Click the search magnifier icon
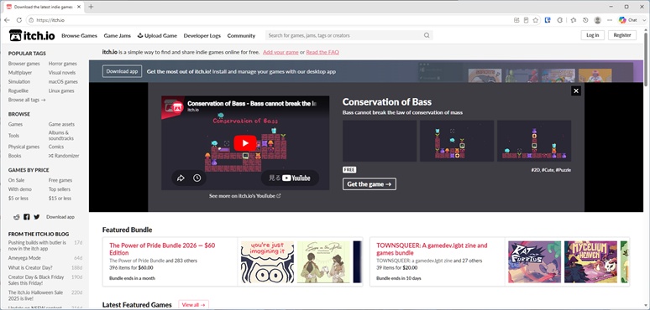 click(427, 35)
